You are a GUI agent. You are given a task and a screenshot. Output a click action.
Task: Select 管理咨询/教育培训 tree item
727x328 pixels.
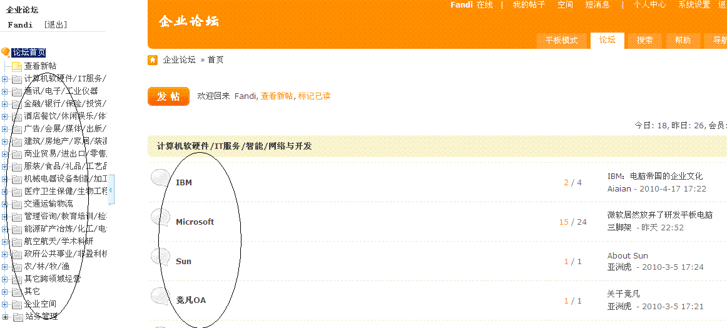[x=66, y=217]
